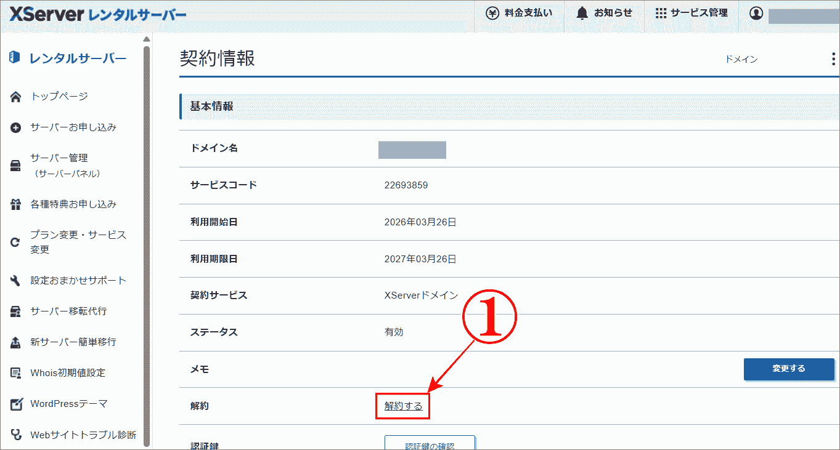
Task: Click the expiry date 2027年03月26日
Action: [420, 259]
